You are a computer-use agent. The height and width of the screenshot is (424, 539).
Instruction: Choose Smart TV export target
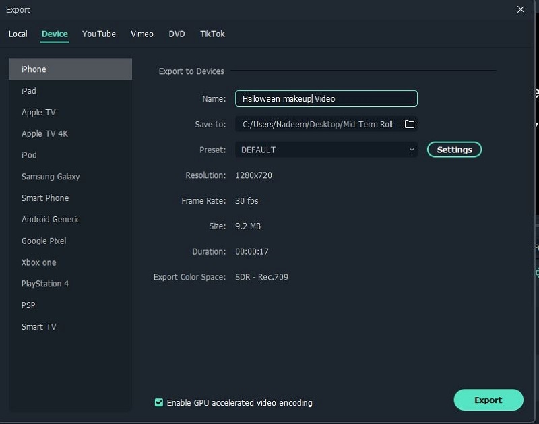click(x=39, y=326)
